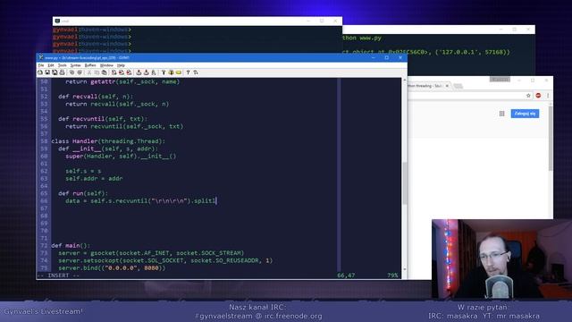Click the bookmark star in Chrome address bar
572x322 pixels.
pyautogui.click(x=528, y=96)
